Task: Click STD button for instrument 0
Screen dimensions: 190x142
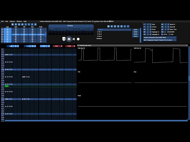Action: click(135, 30)
